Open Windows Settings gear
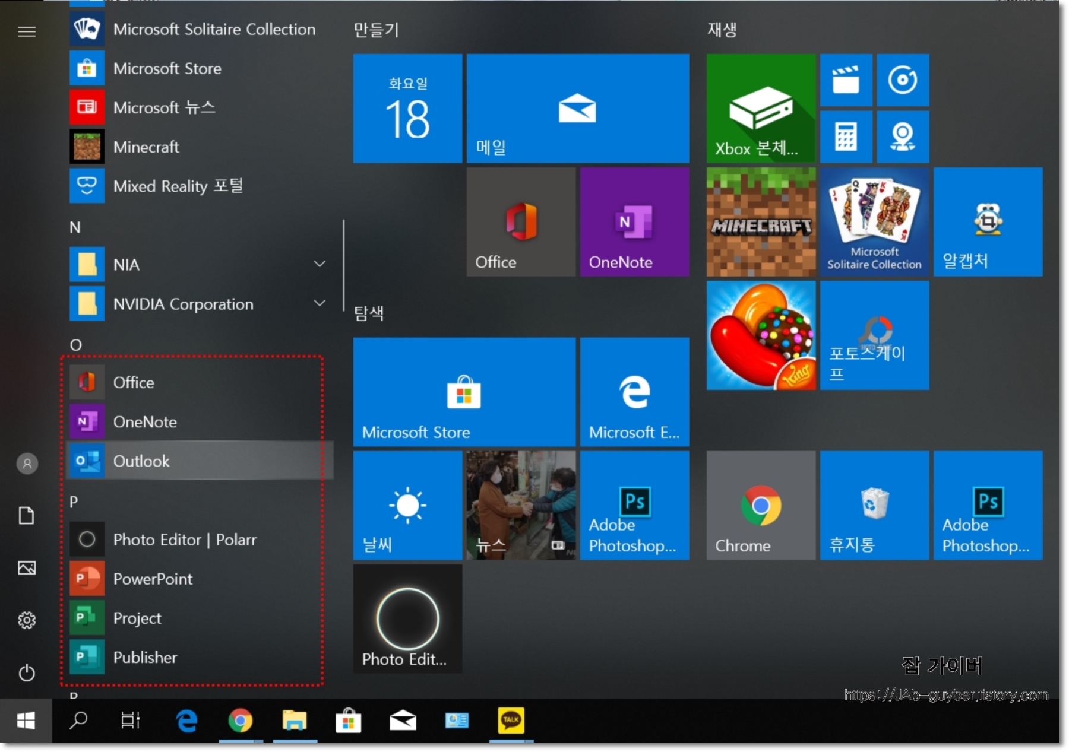The height and width of the screenshot is (752, 1069). (27, 620)
